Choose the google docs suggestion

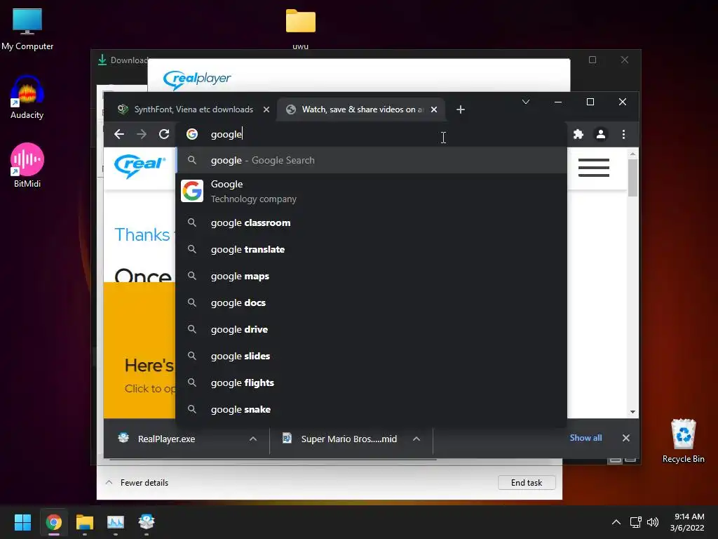click(x=371, y=302)
